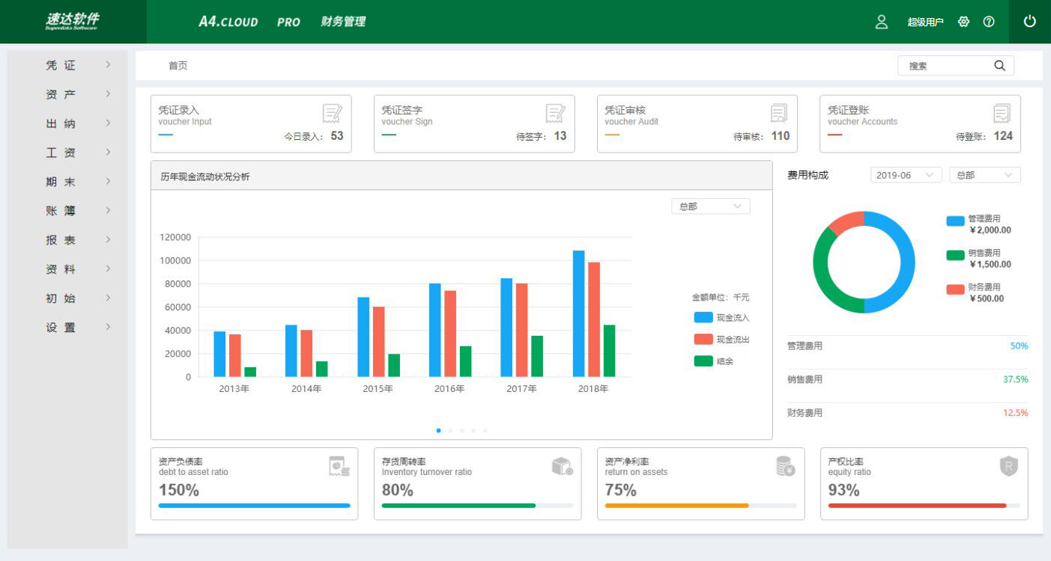
Task: Click the help question mark icon
Action: (x=989, y=22)
